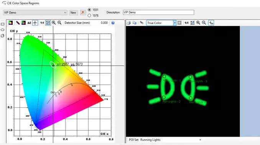Screen dimensions: 260x145
Task: Open the CIE color gamut swatch icon
Action: pos(11,23)
